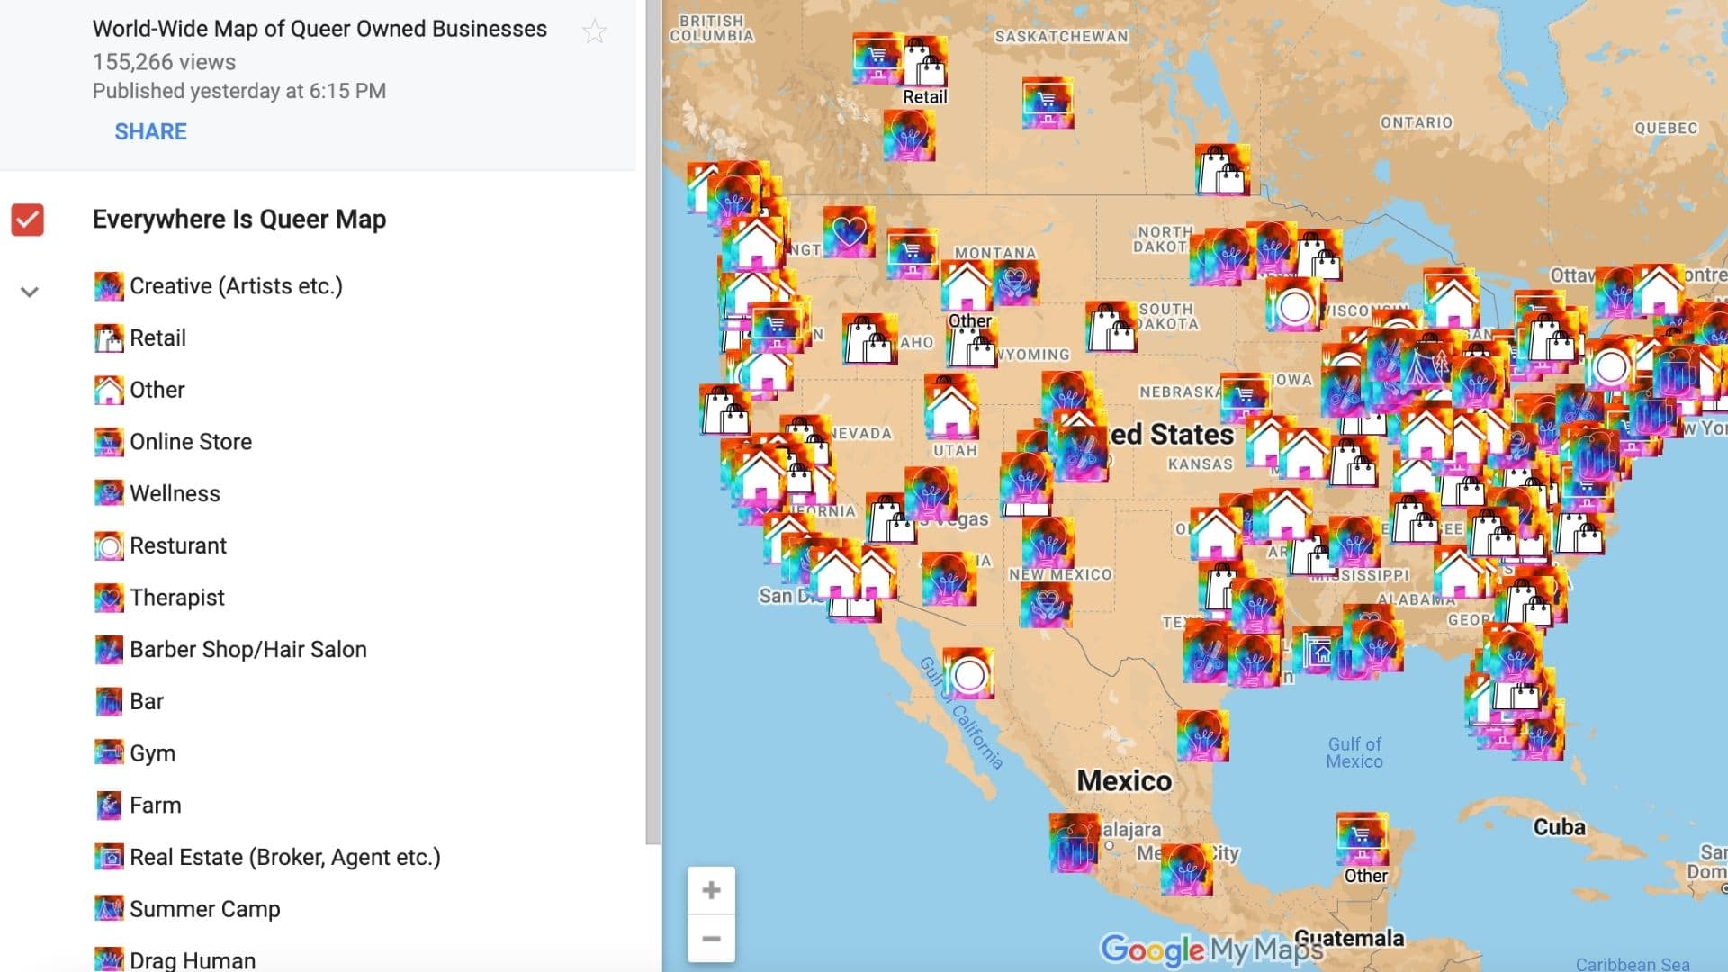The height and width of the screenshot is (972, 1728).
Task: Click the Wellness legend icon
Action: point(108,493)
